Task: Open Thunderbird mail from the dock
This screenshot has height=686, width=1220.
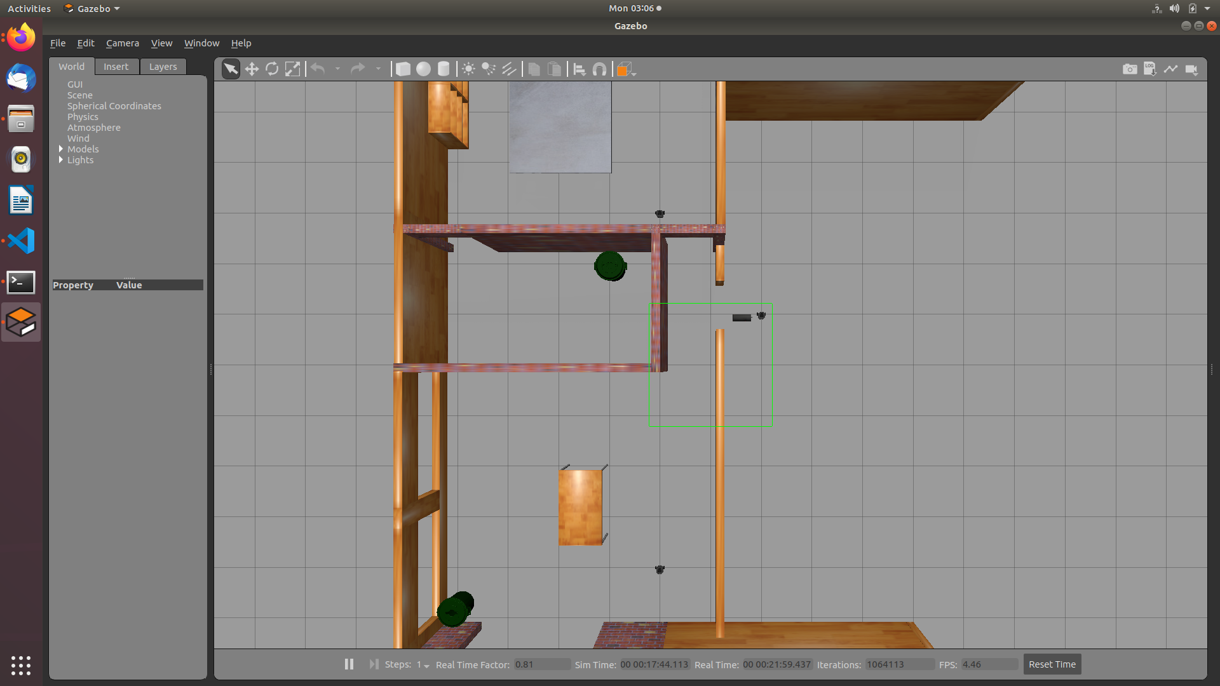Action: (21, 78)
